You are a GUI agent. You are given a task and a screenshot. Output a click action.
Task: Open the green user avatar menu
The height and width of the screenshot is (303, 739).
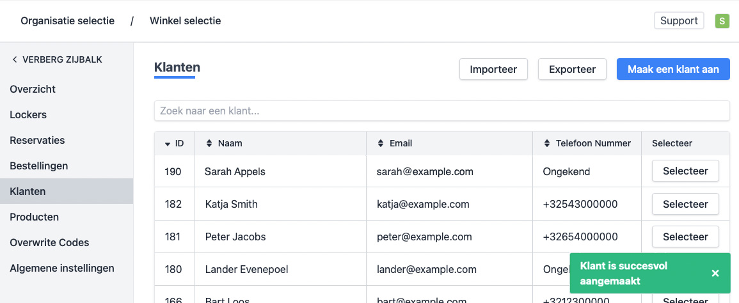click(722, 21)
